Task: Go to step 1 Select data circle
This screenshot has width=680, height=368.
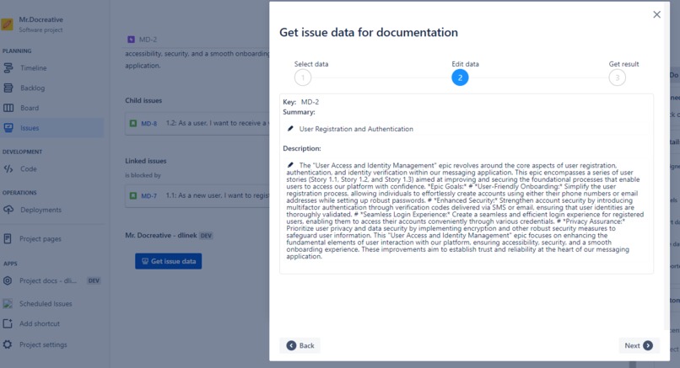Action: [x=303, y=78]
